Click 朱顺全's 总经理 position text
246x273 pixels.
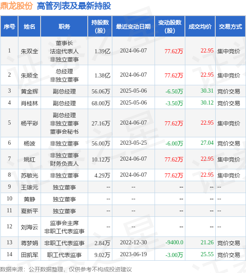[64, 71]
